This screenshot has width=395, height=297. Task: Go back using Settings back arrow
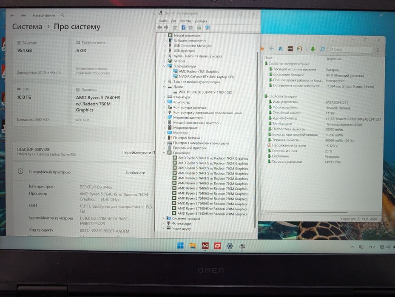[12, 15]
